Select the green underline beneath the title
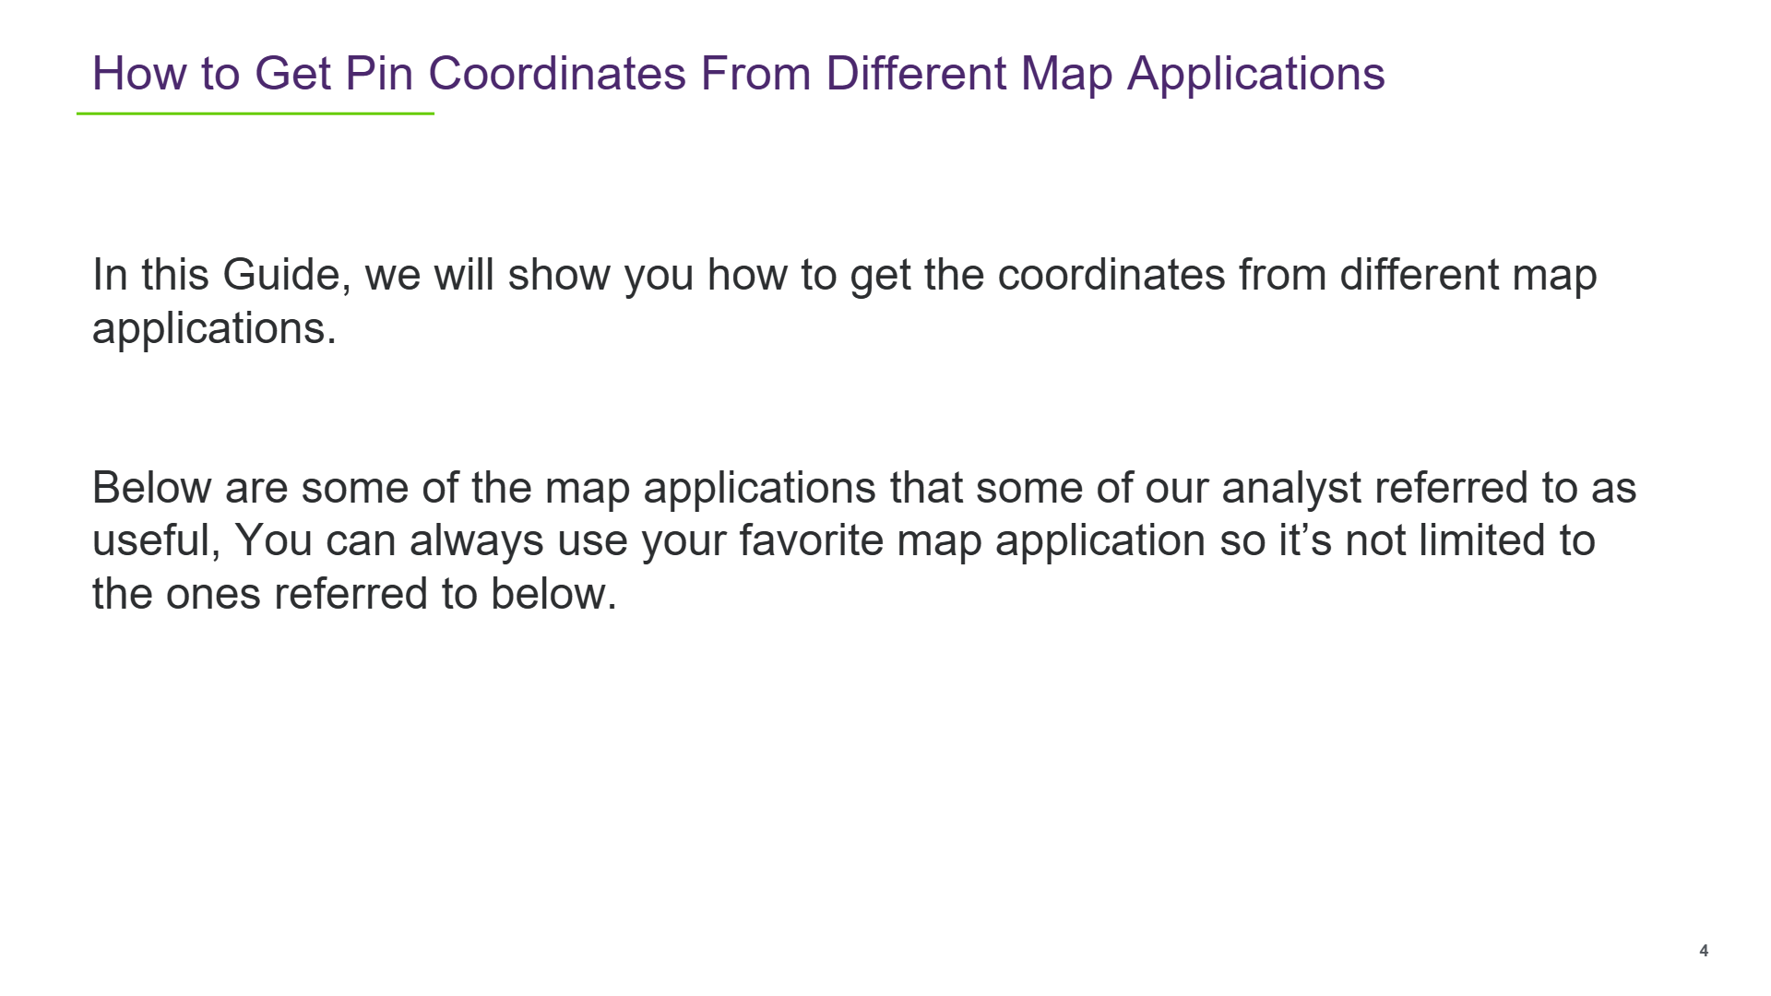Screen dimensions: 1771x996 256,113
